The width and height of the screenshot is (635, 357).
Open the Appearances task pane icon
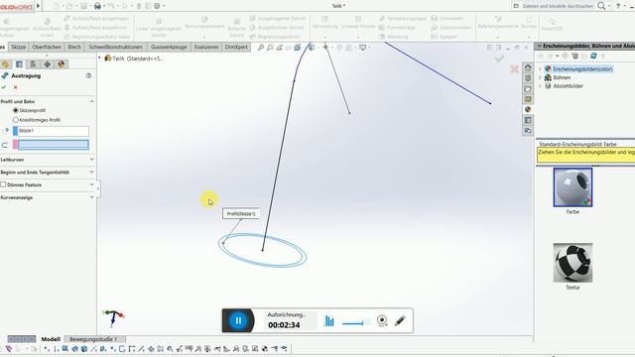tap(528, 110)
